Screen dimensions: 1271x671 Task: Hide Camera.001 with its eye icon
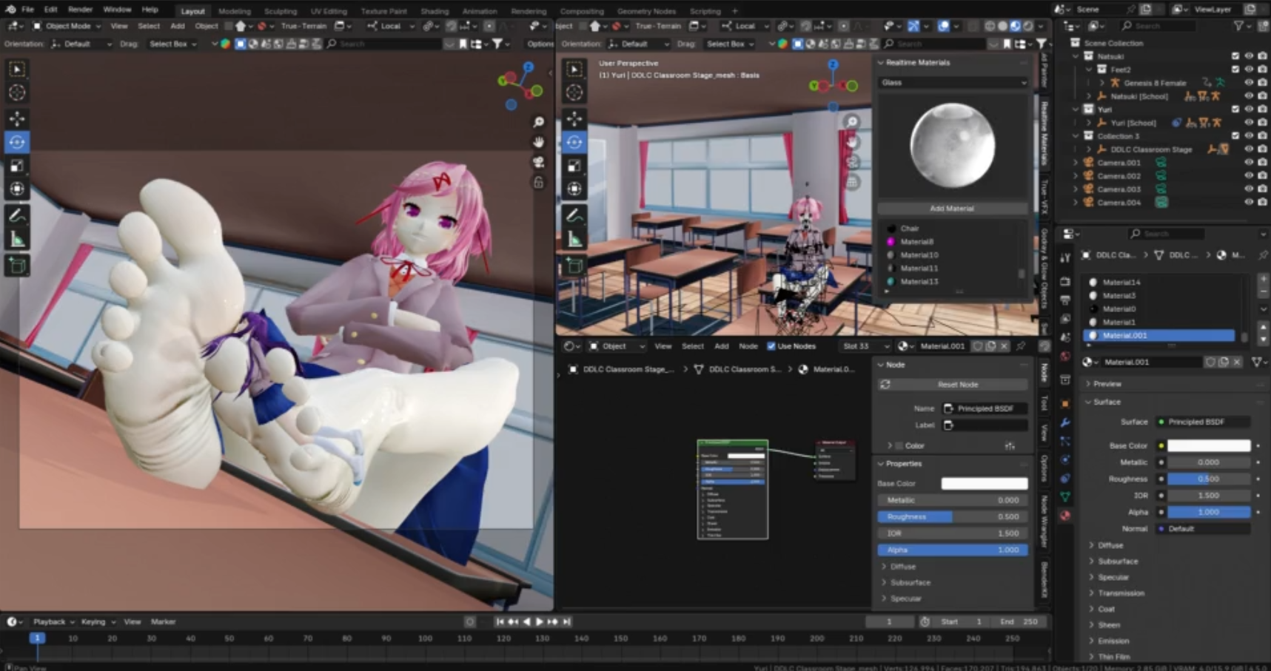[1248, 163]
